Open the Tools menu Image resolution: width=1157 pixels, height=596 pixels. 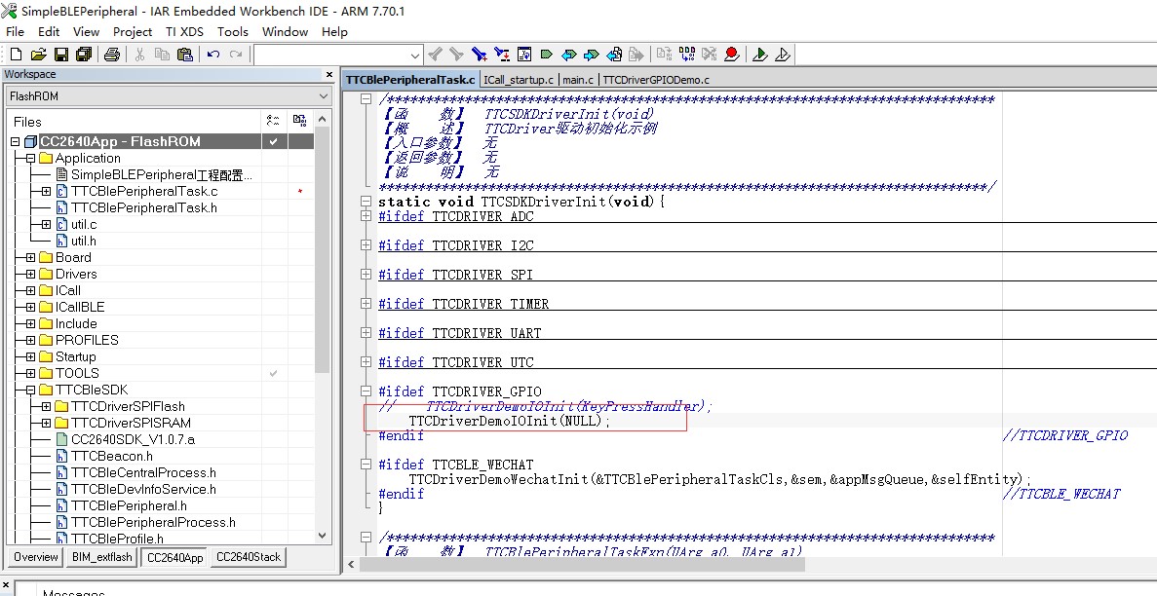[x=232, y=32]
